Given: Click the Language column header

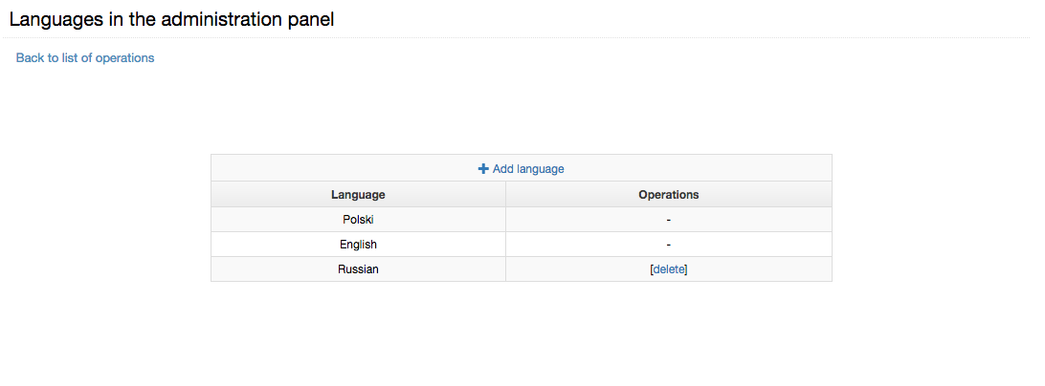Looking at the screenshot, I should [358, 194].
